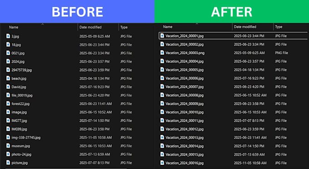Click JPG File type in 3.jpg row
The width and height of the screenshot is (309, 169).
[126, 36]
